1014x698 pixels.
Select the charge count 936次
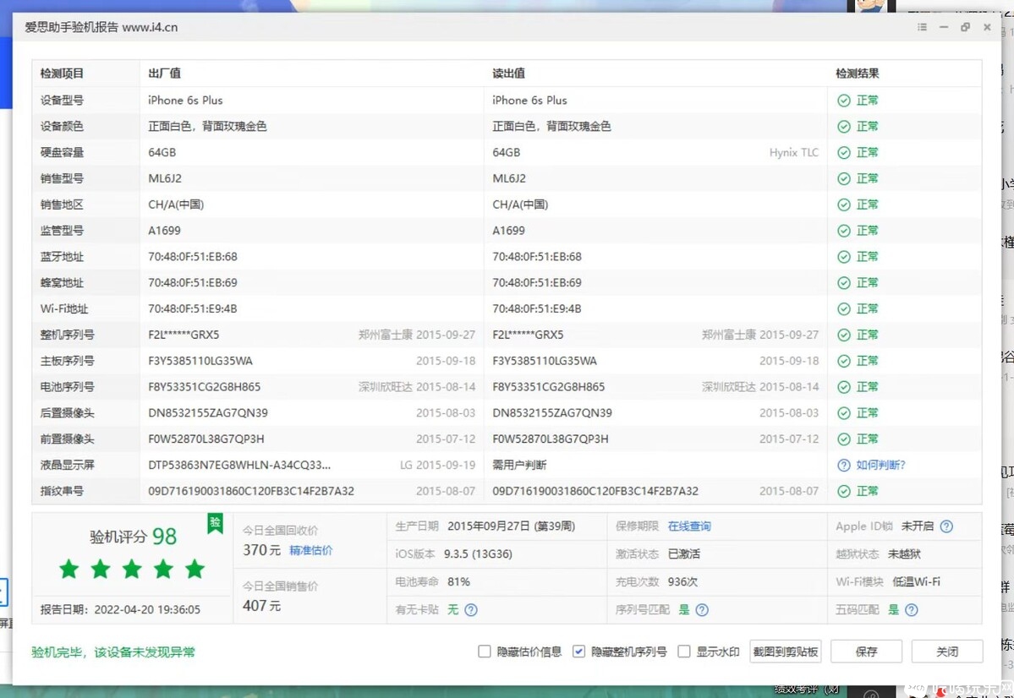pyautogui.click(x=682, y=581)
